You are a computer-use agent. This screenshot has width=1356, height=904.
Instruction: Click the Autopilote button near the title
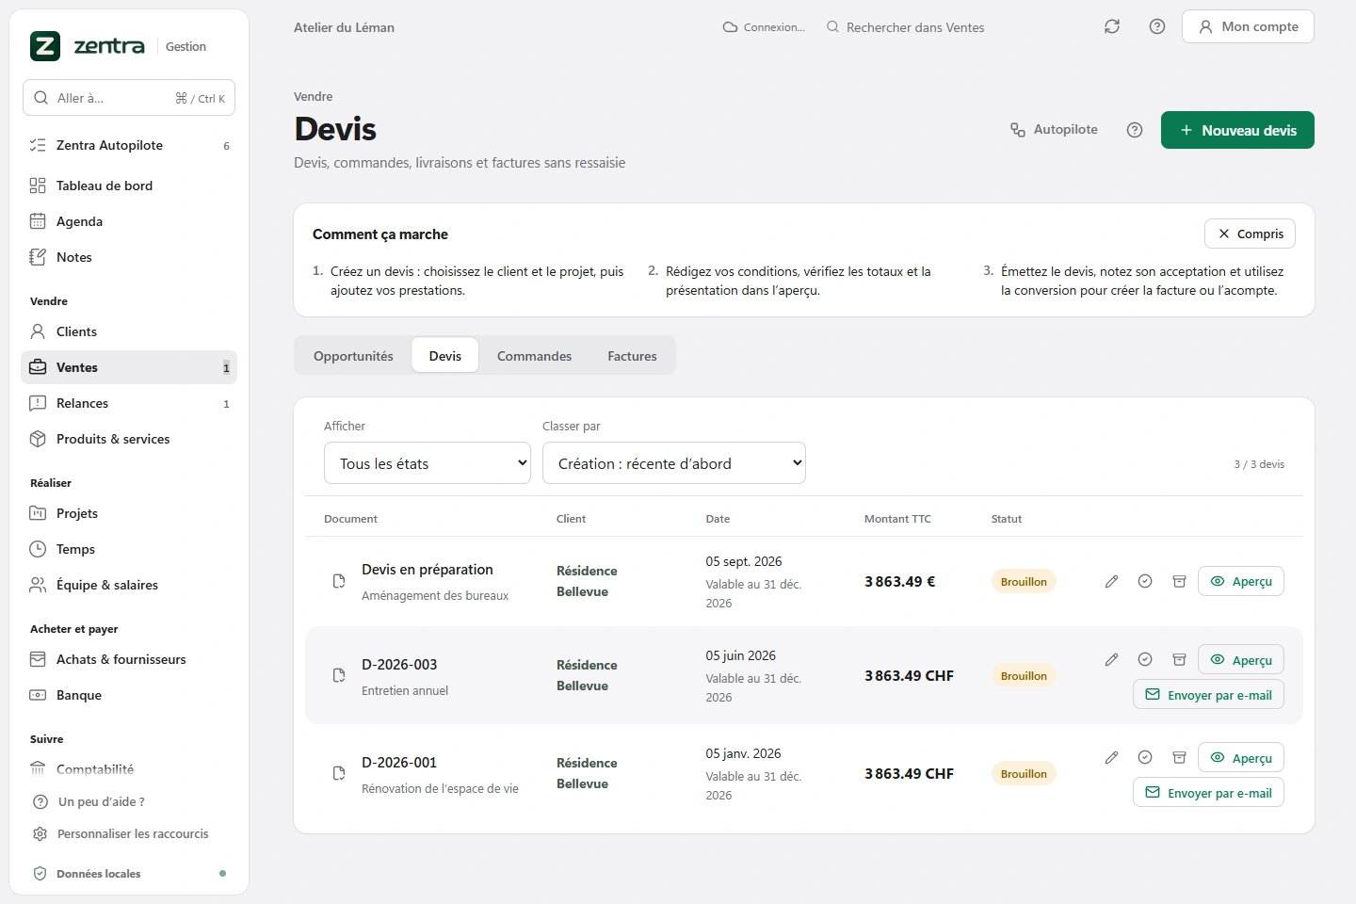click(1054, 130)
